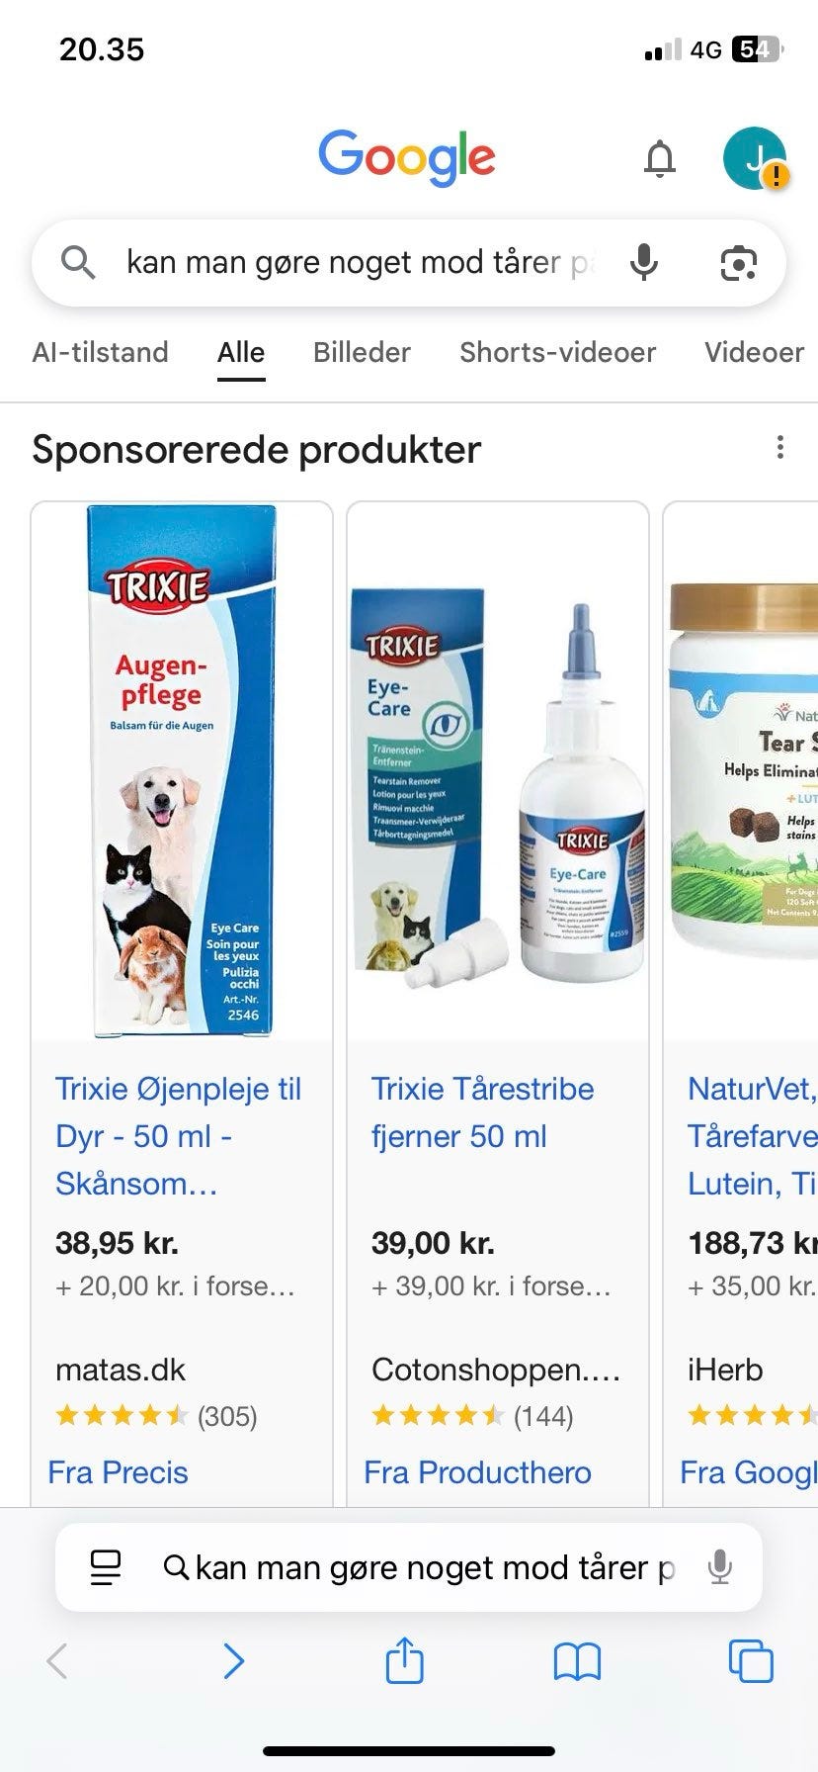
Task: Start voice search with microphone in Google bar
Action: (644, 262)
